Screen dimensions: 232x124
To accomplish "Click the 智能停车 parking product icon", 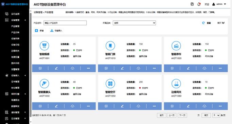I will coord(176,46).
